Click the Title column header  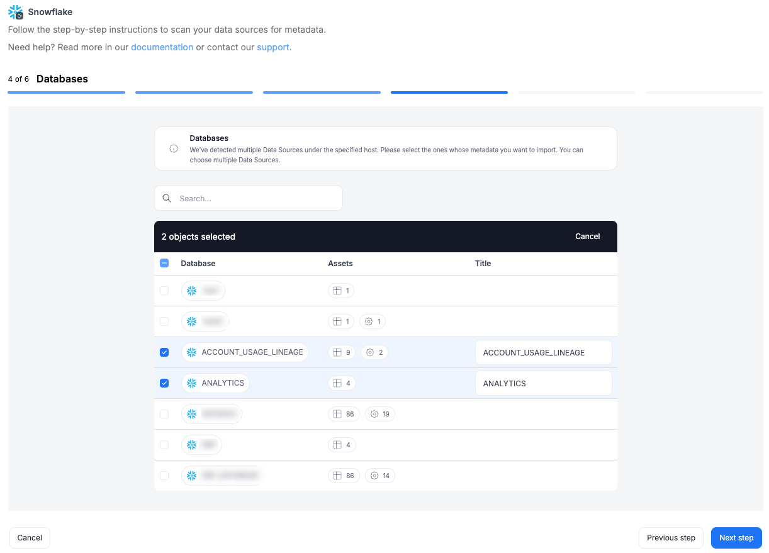(483, 264)
